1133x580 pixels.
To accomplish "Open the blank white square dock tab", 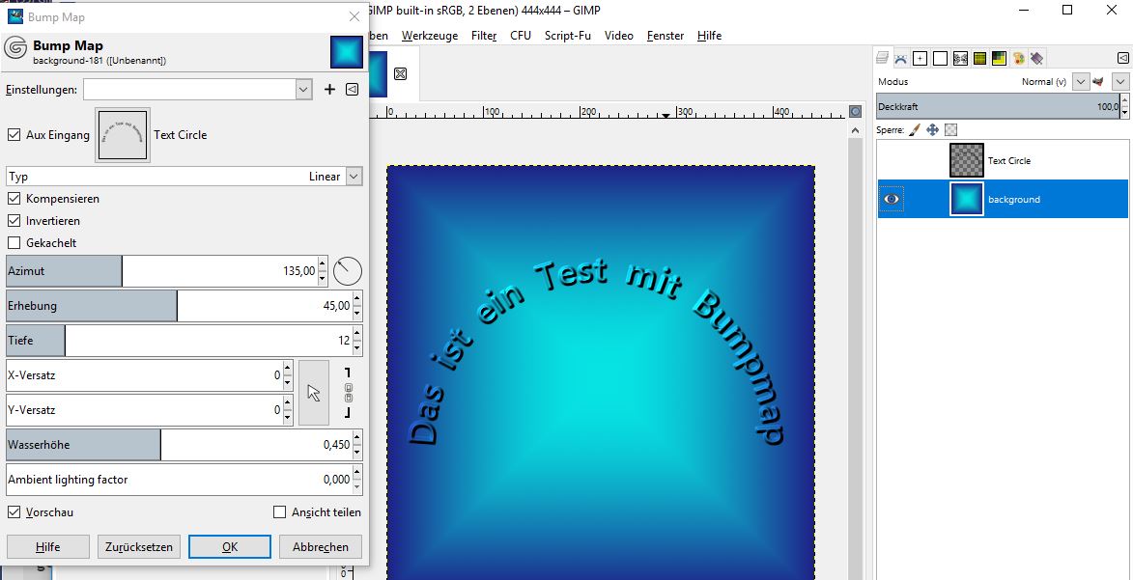I will [940, 59].
